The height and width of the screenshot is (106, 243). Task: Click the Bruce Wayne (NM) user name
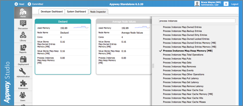pyautogui.click(x=211, y=2)
